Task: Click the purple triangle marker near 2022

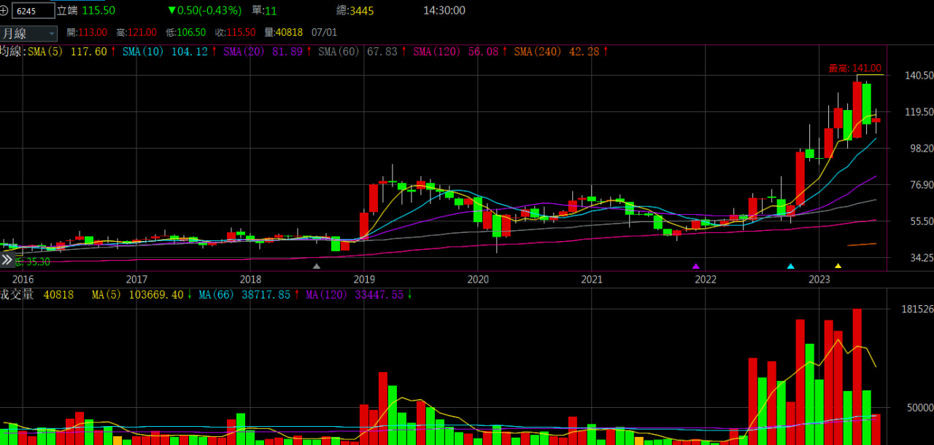Action: [696, 267]
